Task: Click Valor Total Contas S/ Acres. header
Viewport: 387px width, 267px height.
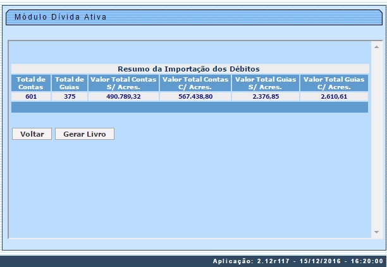Action: pyautogui.click(x=123, y=83)
